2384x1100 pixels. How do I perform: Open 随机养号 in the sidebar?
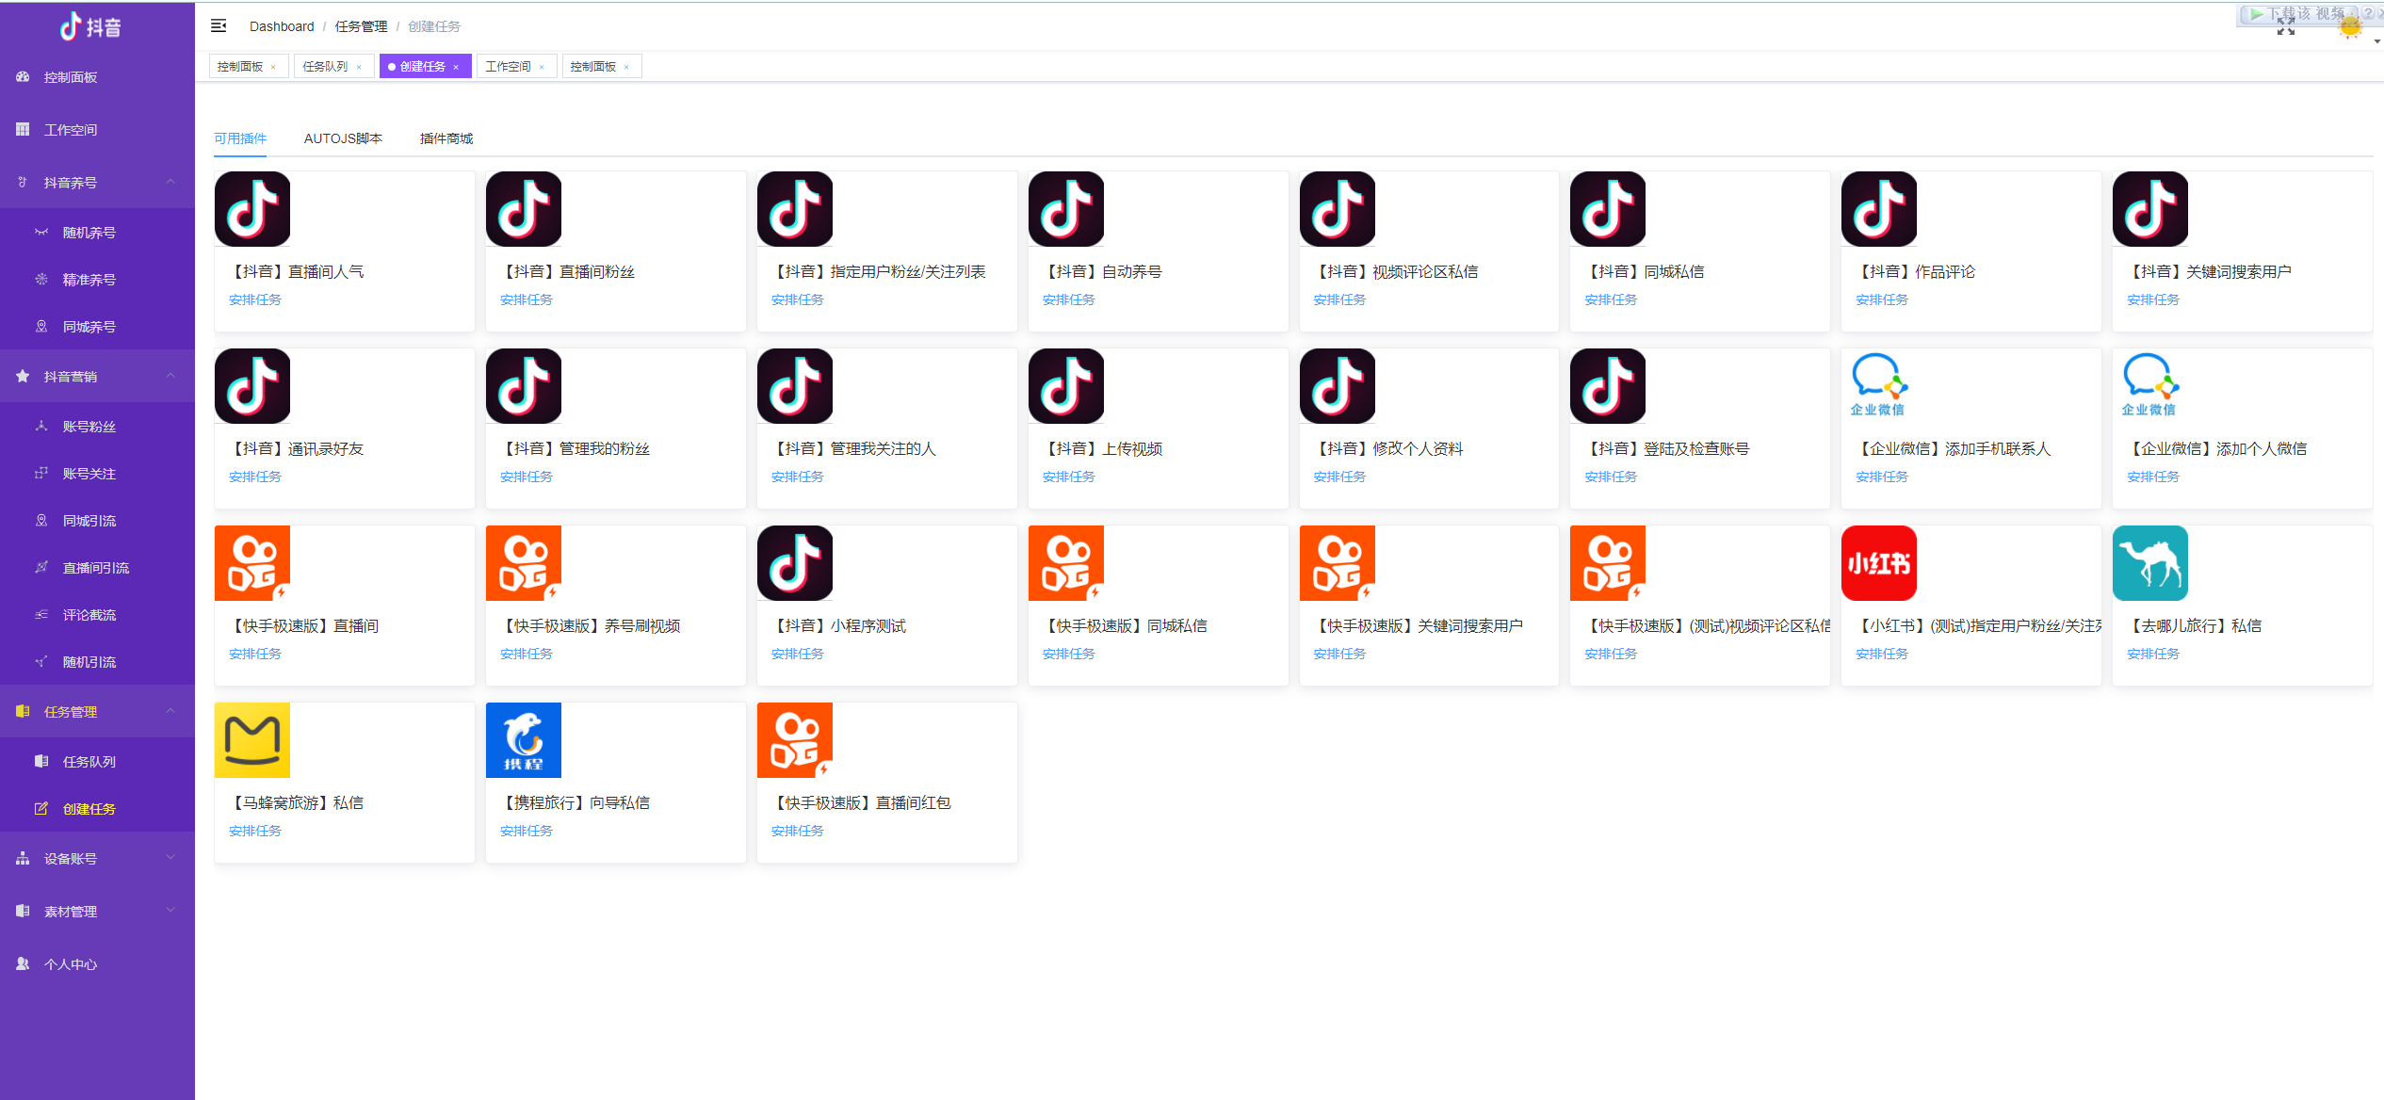click(x=97, y=233)
